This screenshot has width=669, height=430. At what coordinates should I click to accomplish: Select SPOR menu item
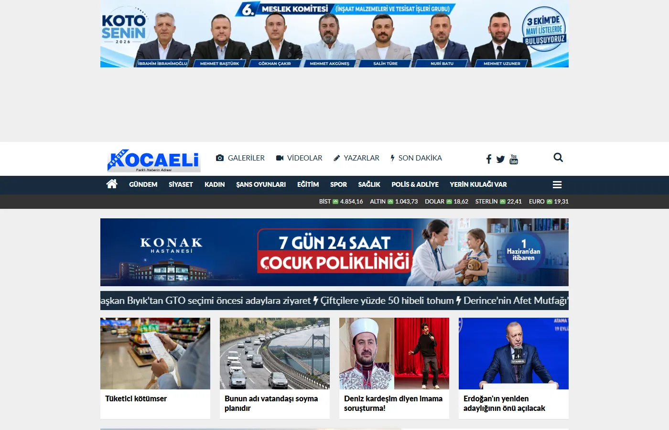click(x=338, y=184)
